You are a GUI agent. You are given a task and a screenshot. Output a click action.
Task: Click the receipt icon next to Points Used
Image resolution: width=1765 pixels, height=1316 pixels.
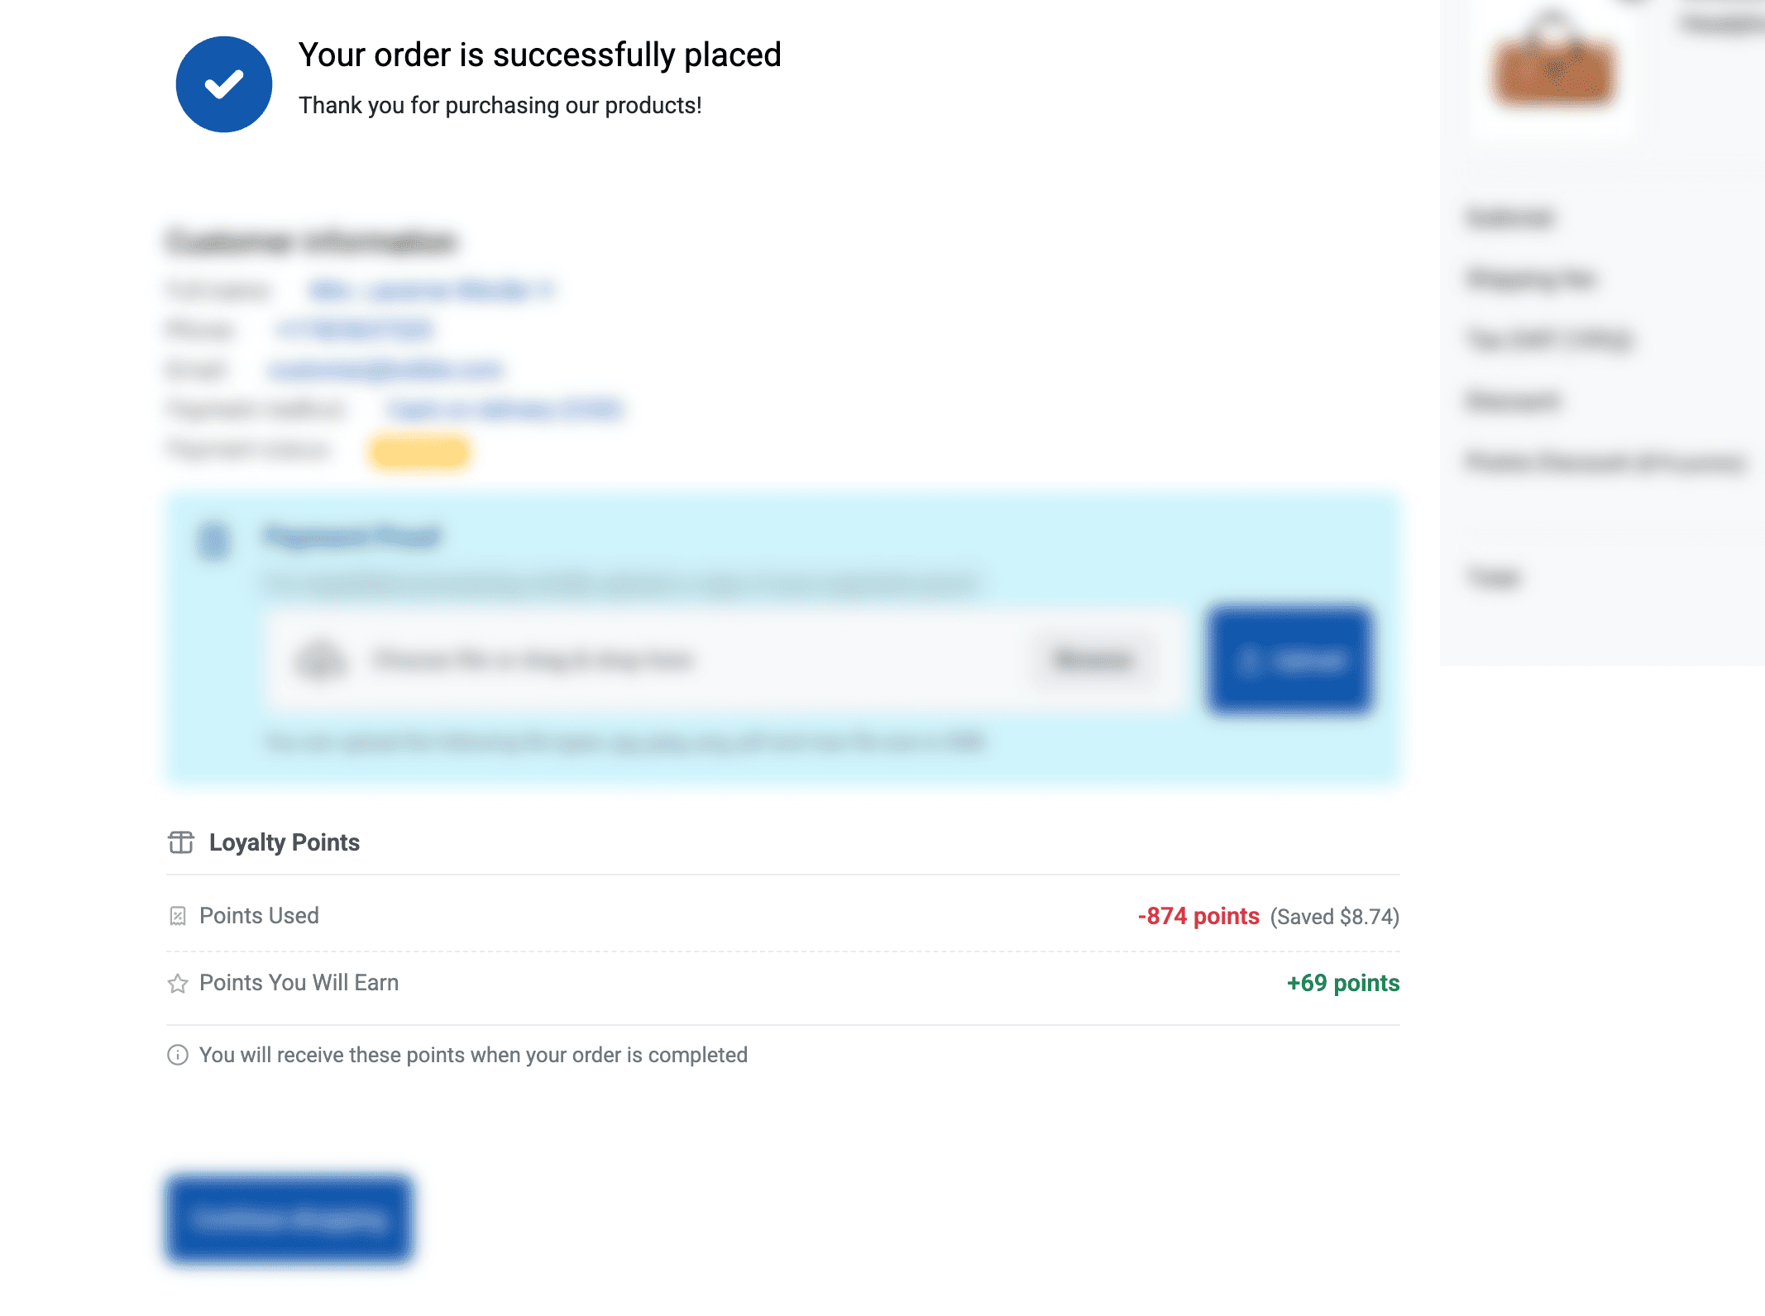click(177, 916)
